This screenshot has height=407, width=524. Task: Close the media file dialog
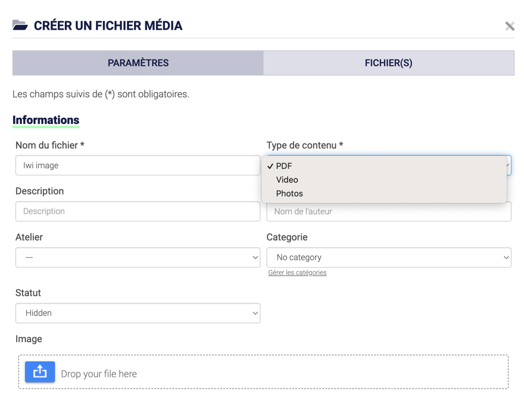(510, 26)
